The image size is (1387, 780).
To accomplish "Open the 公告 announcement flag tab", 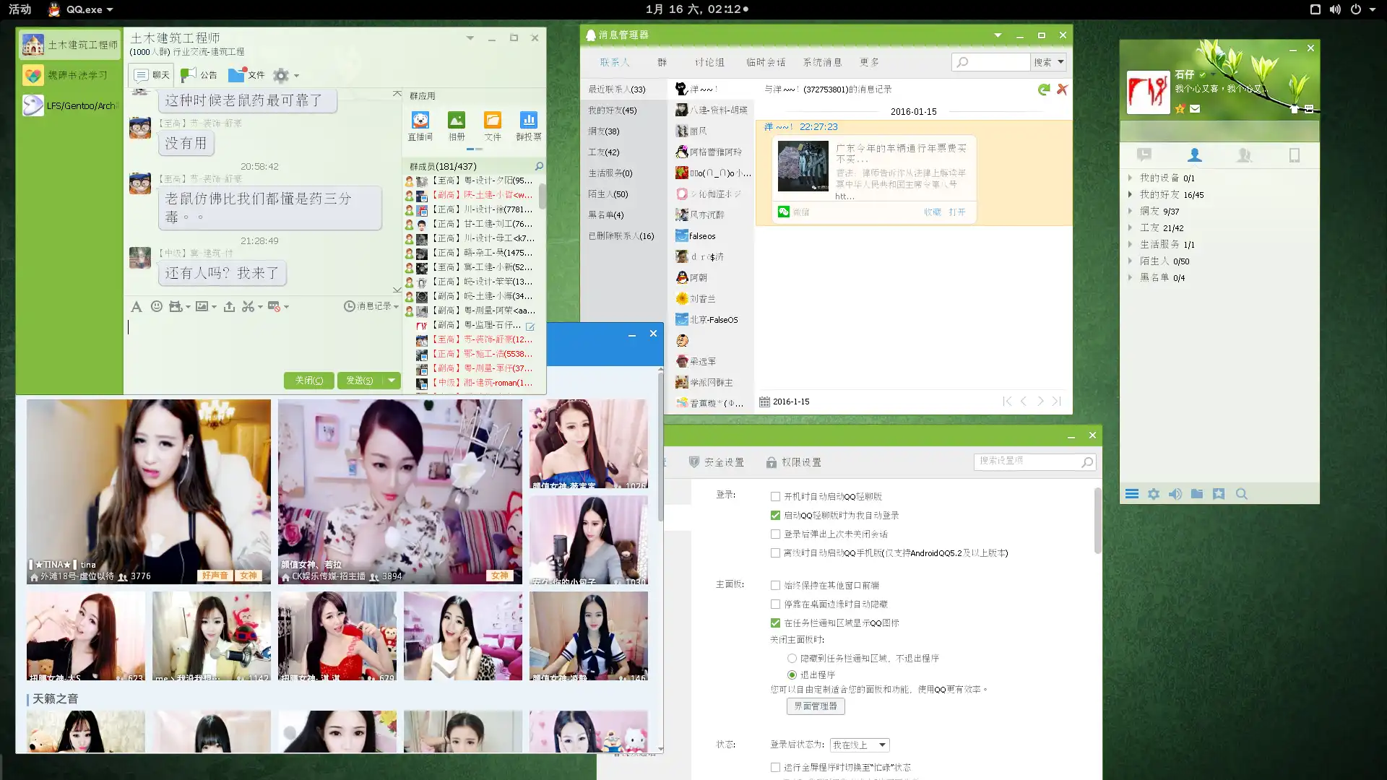I will click(199, 75).
